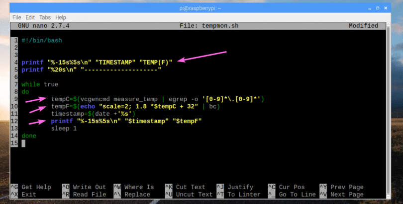This screenshot has width=403, height=204.
Task: Click the 'while true' statement
Action: [40, 84]
